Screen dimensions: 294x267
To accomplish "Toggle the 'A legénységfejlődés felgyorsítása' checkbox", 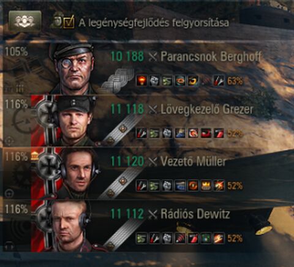I will click(69, 22).
